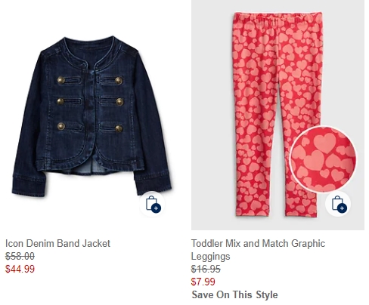This screenshot has width=369, height=305.
Task: Click the plus badge on the leggings' bag icon
Action: (x=342, y=208)
